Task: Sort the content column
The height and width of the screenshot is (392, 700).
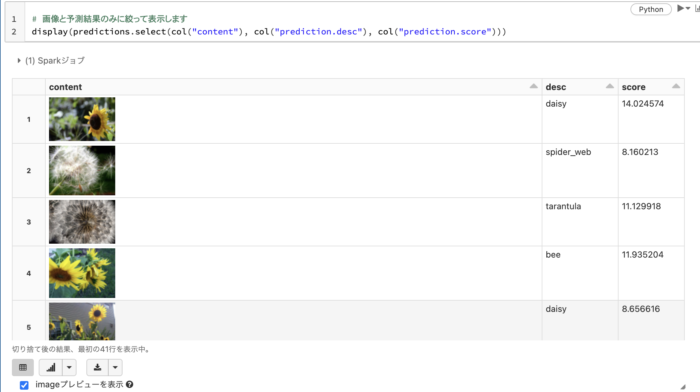Action: [x=533, y=86]
